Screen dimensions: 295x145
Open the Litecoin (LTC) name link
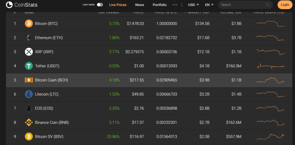pos(46,94)
